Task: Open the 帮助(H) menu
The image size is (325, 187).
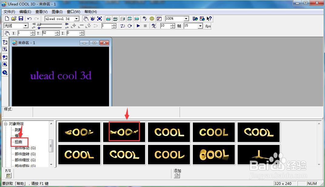Action: click(91, 12)
